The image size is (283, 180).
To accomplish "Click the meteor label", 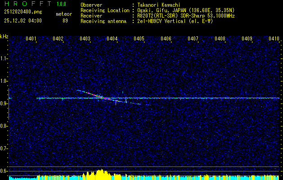I will tap(64, 14).
